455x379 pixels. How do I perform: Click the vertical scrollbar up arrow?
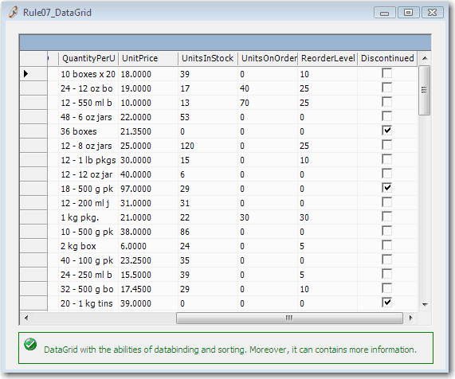(x=425, y=58)
